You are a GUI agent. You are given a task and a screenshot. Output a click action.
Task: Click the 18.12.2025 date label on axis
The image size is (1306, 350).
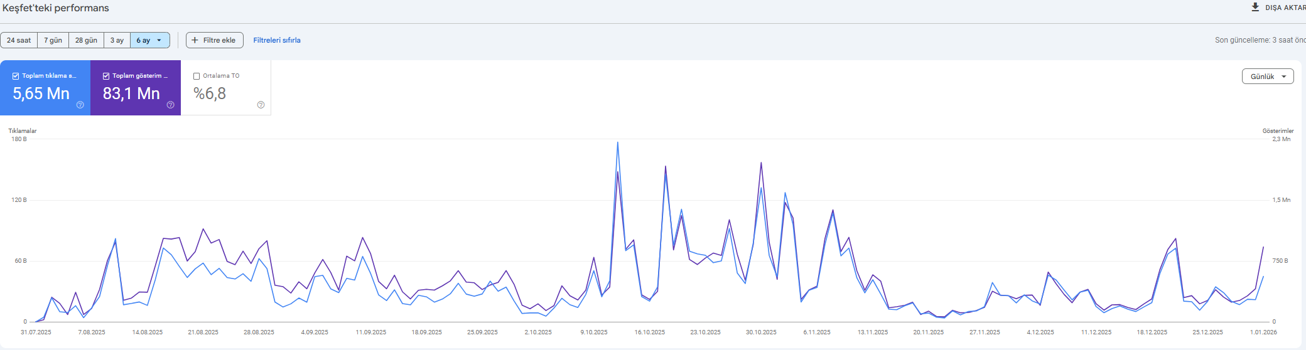(1152, 332)
